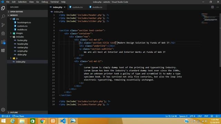The image size is (221, 124).
Task: Open the Terminal menu
Action: (55, 2)
